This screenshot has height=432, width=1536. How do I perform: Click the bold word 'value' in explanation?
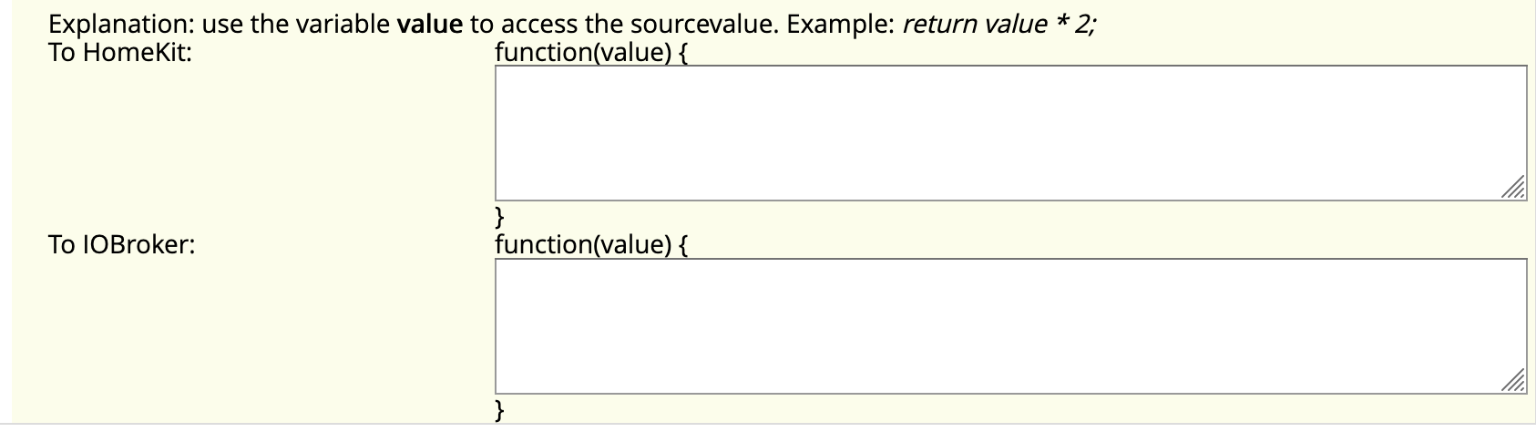tap(430, 25)
